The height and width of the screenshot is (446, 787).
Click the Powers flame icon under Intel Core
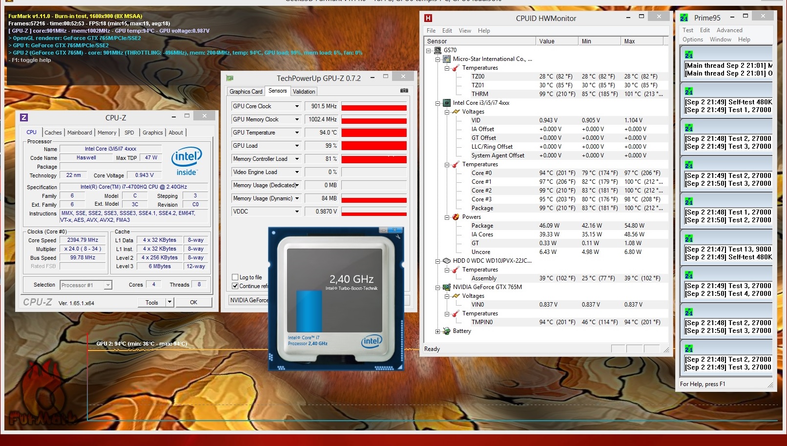point(456,217)
